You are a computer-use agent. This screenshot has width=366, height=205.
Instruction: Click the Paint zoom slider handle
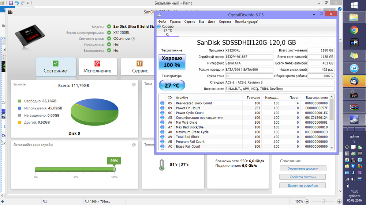[323, 201]
